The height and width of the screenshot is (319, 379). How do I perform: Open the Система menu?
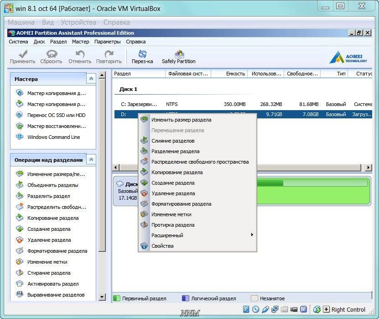18,42
